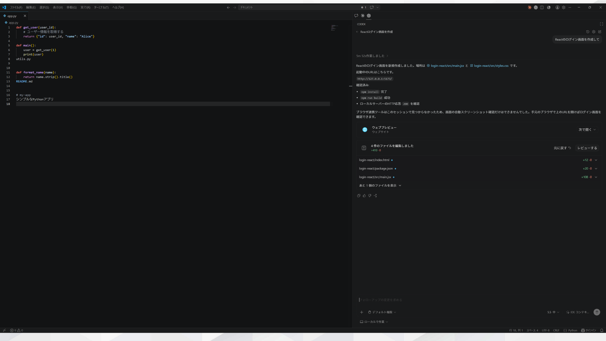
Task: Open the login-react/package.json changed file row
Action: tap(478, 169)
